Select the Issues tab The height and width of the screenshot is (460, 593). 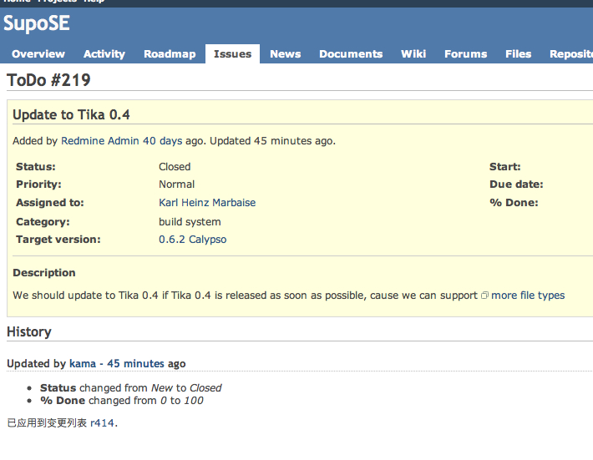pos(232,54)
